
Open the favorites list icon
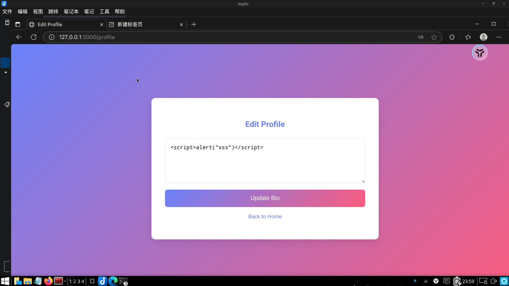tap(468, 37)
